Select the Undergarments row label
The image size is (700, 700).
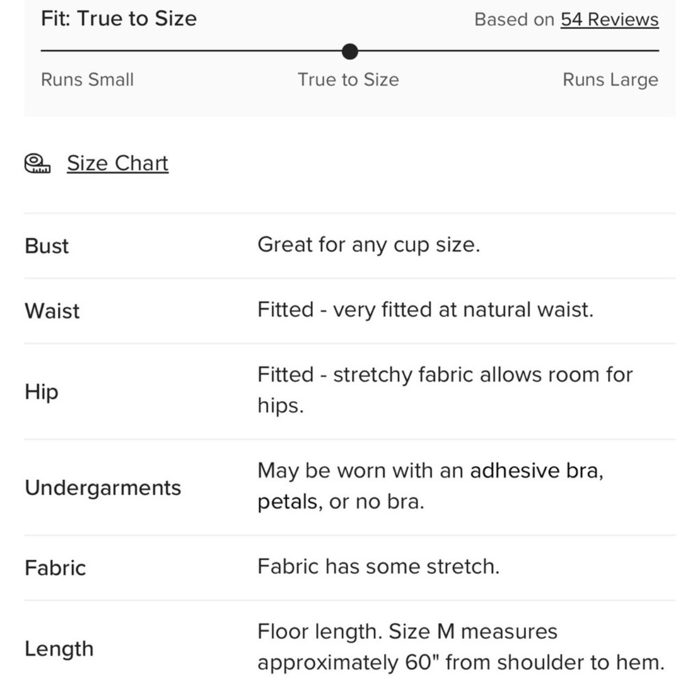tap(103, 488)
